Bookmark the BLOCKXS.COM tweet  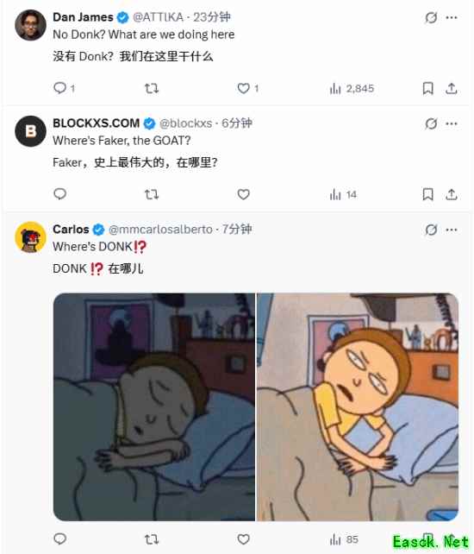pos(427,194)
